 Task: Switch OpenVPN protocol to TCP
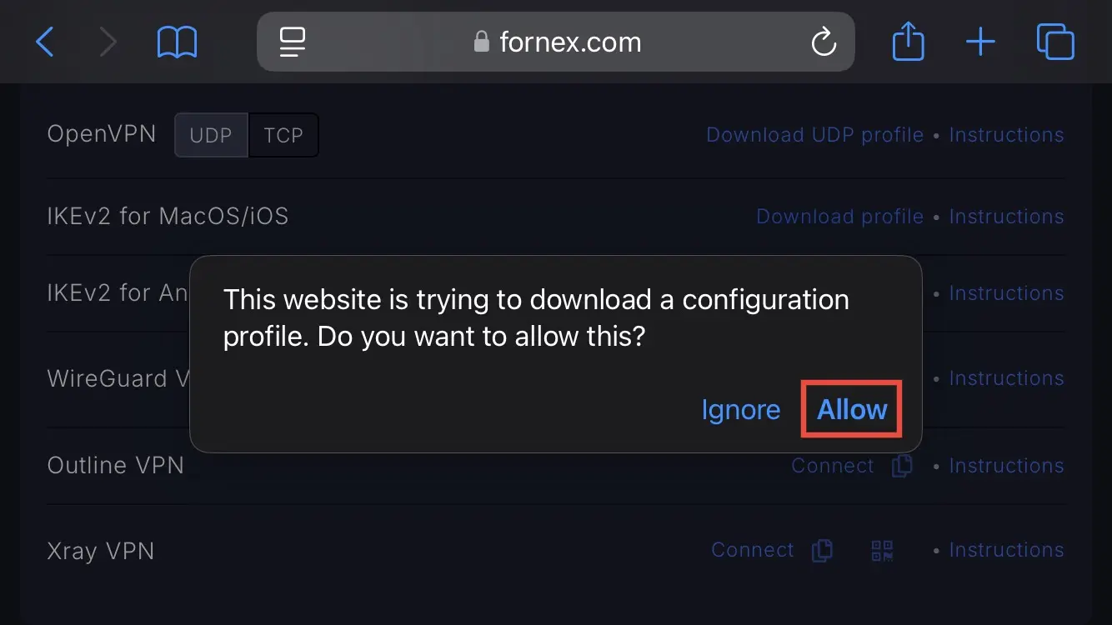pos(283,135)
